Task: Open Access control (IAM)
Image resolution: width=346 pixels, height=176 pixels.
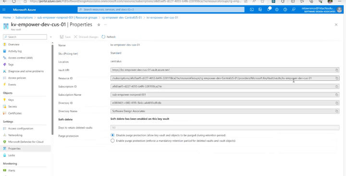Action: tap(20, 58)
